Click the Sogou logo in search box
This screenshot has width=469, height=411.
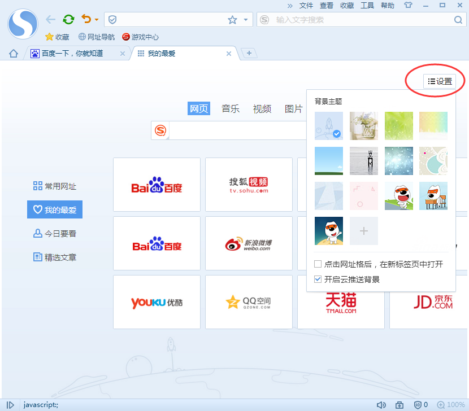tap(160, 130)
